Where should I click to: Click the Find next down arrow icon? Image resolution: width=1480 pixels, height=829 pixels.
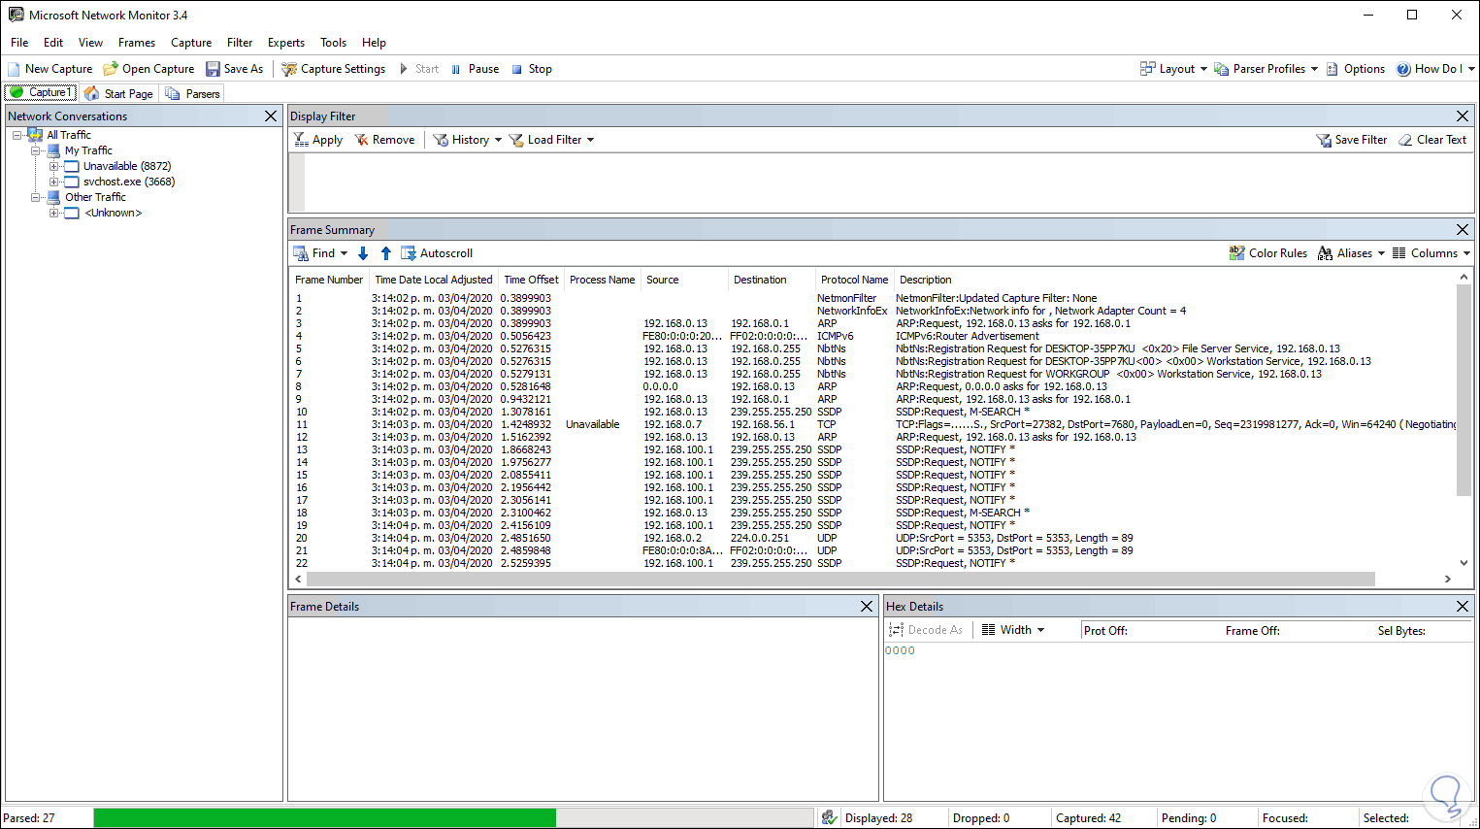coord(363,253)
